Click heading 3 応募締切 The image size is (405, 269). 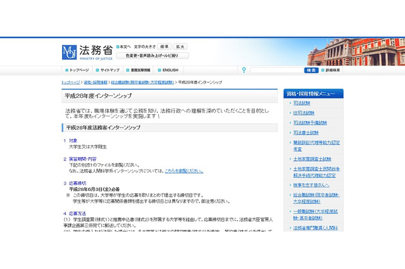click(75, 183)
